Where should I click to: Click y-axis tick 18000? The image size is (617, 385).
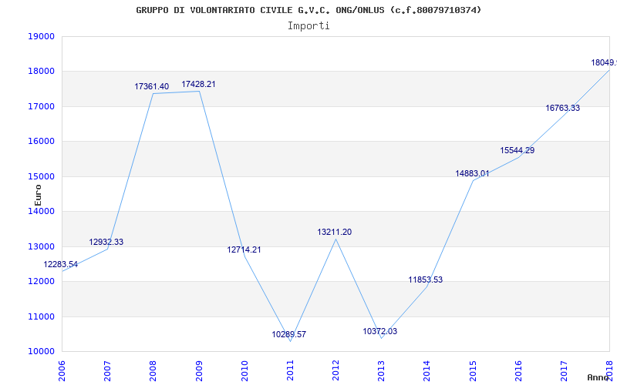[x=41, y=72]
